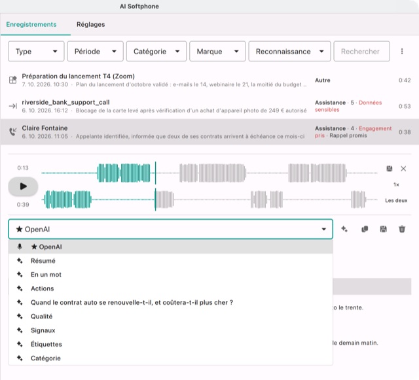Open the Type filter dropdown
Image resolution: width=419 pixels, height=380 pixels.
click(x=36, y=51)
